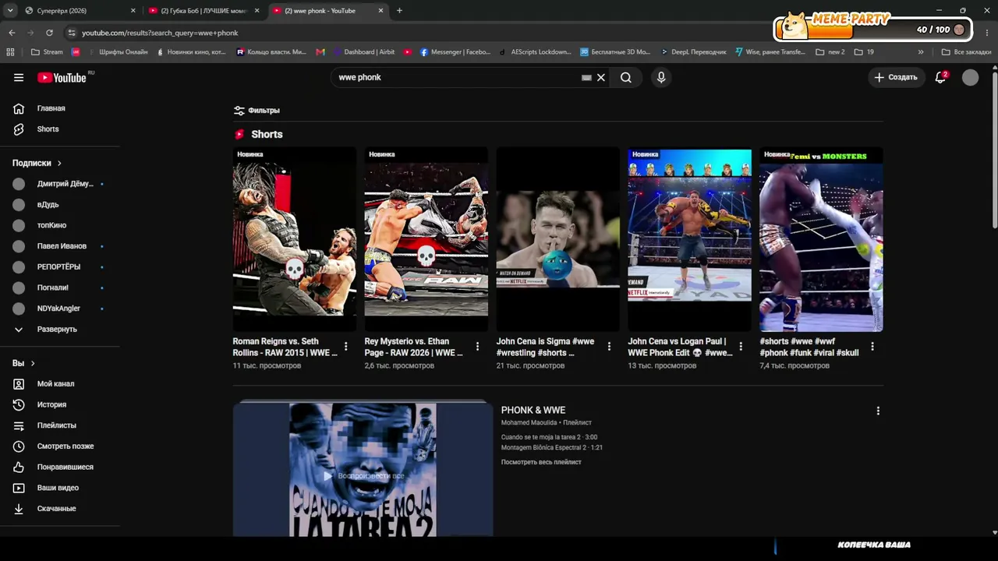Go back in browser history

tap(12, 33)
